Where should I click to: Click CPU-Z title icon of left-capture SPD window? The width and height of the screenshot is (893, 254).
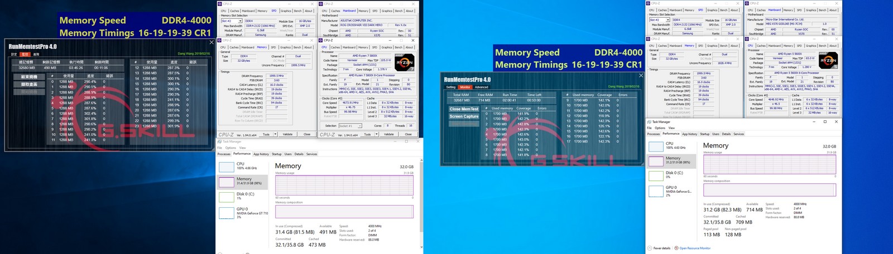point(220,4)
